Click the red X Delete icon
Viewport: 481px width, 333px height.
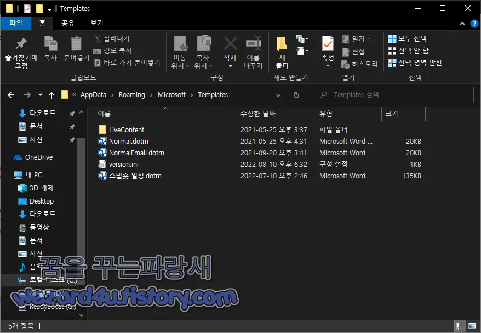pos(231,44)
